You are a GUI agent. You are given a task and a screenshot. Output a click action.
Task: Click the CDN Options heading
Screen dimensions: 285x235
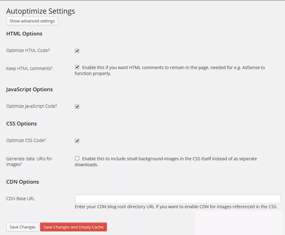tap(22, 182)
